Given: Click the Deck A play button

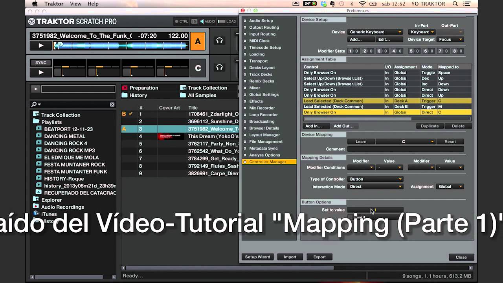Looking at the screenshot, I should click(41, 46).
